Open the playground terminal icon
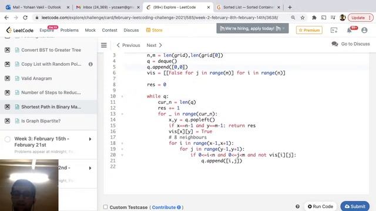 click(x=334, y=30)
